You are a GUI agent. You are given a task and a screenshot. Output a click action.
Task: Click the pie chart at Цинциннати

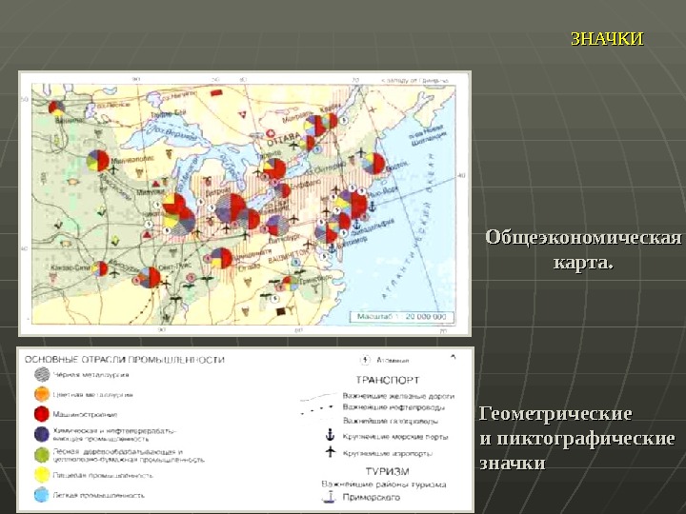[x=221, y=258]
